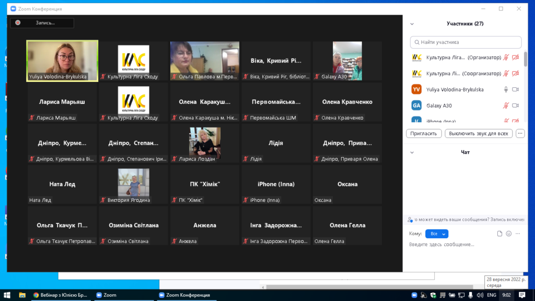This screenshot has height=301, width=535.
Task: Click the YV avatar in participants list
Action: pos(416,89)
